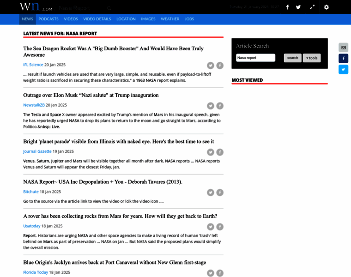
Task: Open the settings gear icon in header
Action: (x=327, y=7)
